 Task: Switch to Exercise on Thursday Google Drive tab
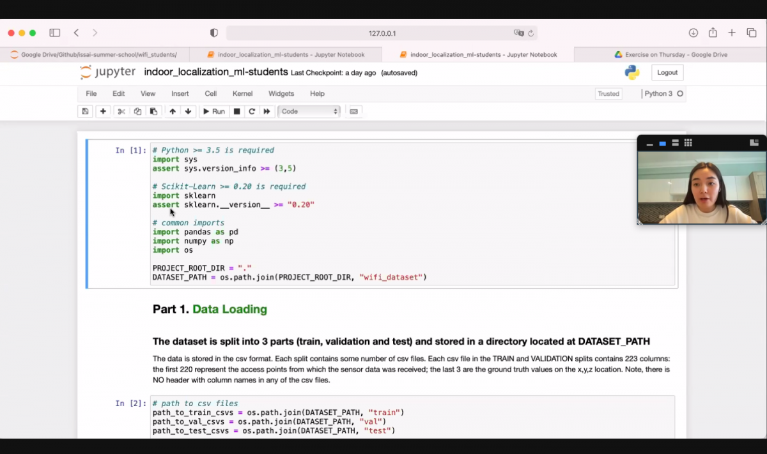click(x=670, y=55)
